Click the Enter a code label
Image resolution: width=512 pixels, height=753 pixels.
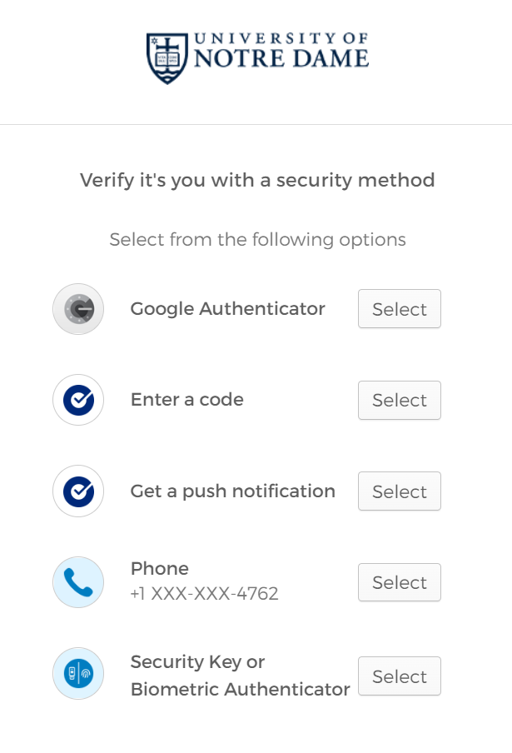[187, 400]
